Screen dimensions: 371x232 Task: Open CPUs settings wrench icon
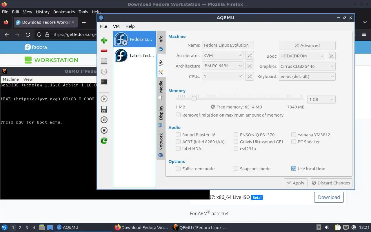[250, 76]
